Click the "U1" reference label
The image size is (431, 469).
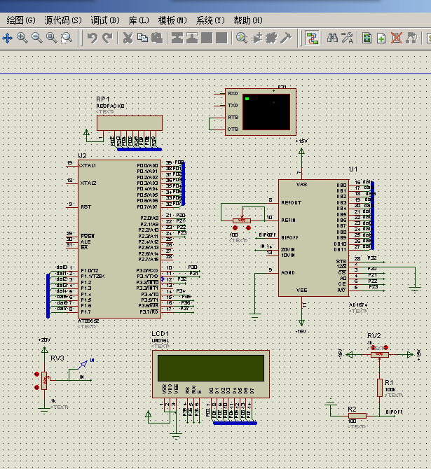pos(353,169)
